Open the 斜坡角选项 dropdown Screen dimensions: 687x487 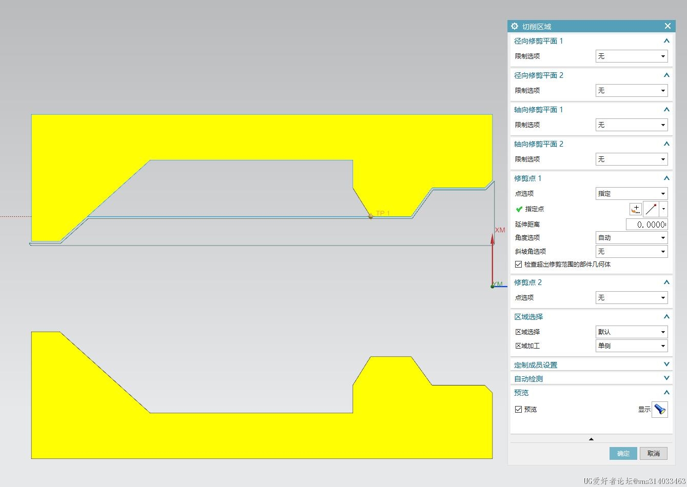coord(632,252)
